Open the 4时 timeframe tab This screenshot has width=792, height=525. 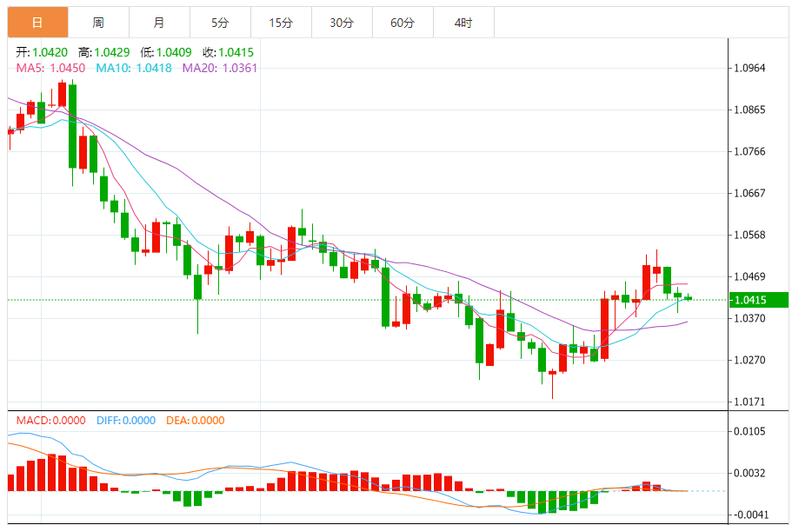coord(463,23)
